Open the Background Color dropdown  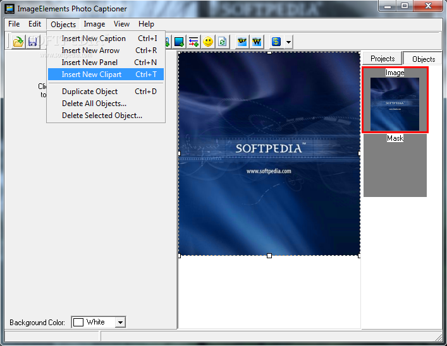120,323
